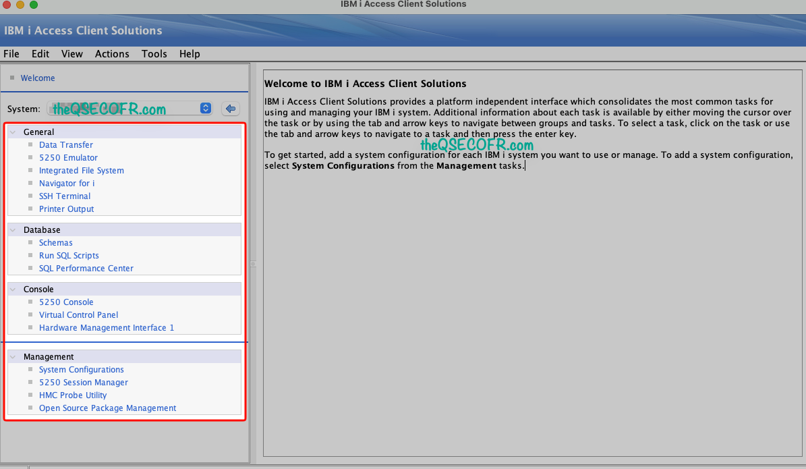Click the Welcome link

[x=38, y=78]
